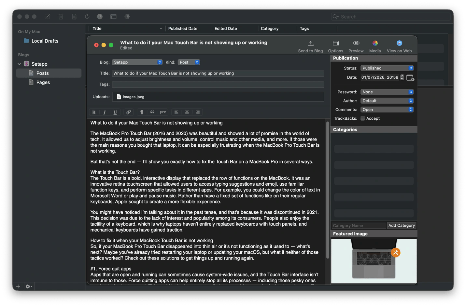
Task: Click the Date value field
Action: 380,77
